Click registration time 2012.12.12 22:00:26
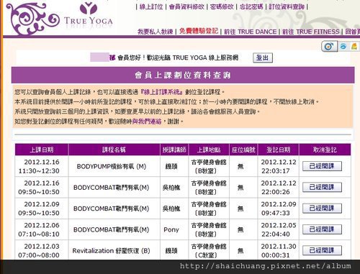The image size is (360, 274). [x=279, y=188]
